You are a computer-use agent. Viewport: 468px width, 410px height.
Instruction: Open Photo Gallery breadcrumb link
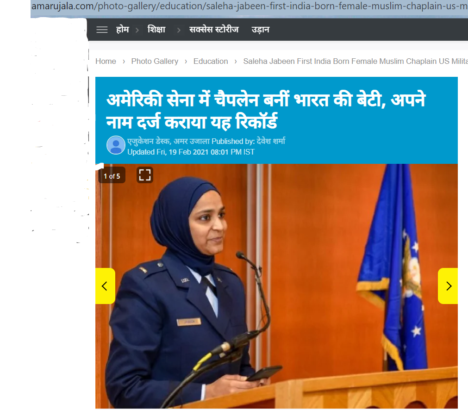(155, 62)
